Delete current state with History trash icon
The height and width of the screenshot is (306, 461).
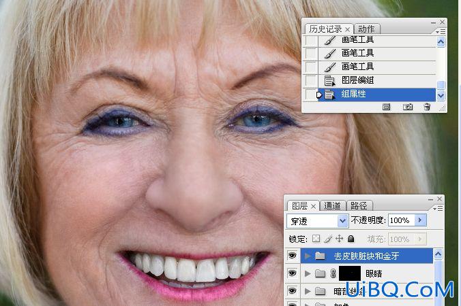[427, 107]
